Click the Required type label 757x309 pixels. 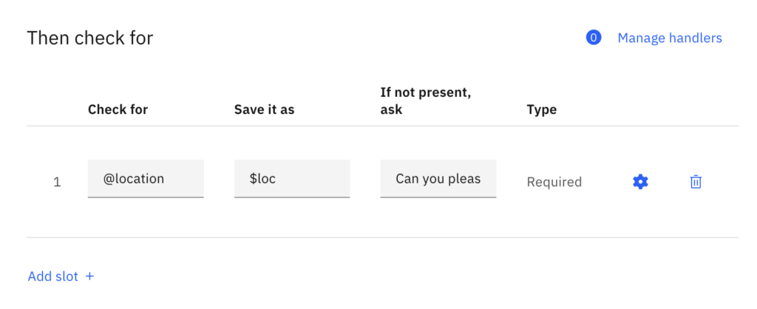(x=554, y=182)
